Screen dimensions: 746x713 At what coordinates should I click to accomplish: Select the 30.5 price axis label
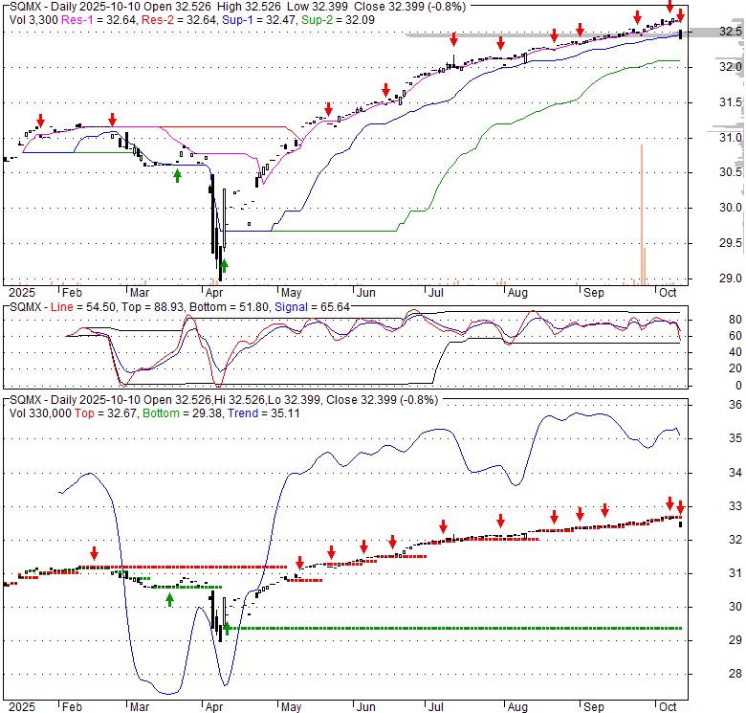point(731,172)
